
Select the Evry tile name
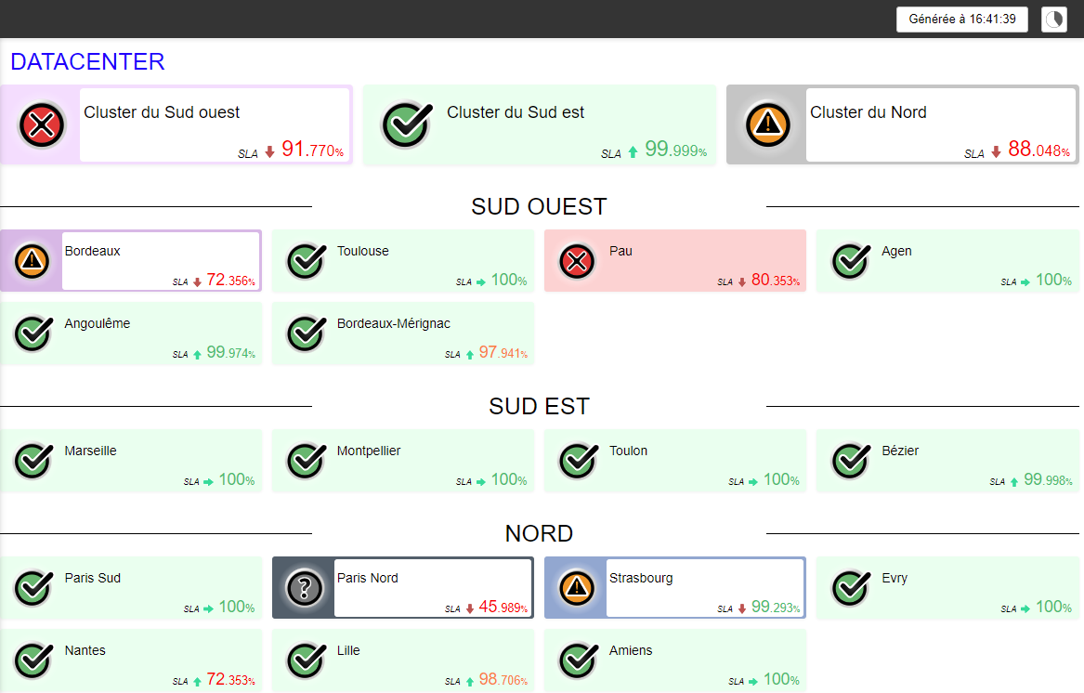pyautogui.click(x=895, y=578)
